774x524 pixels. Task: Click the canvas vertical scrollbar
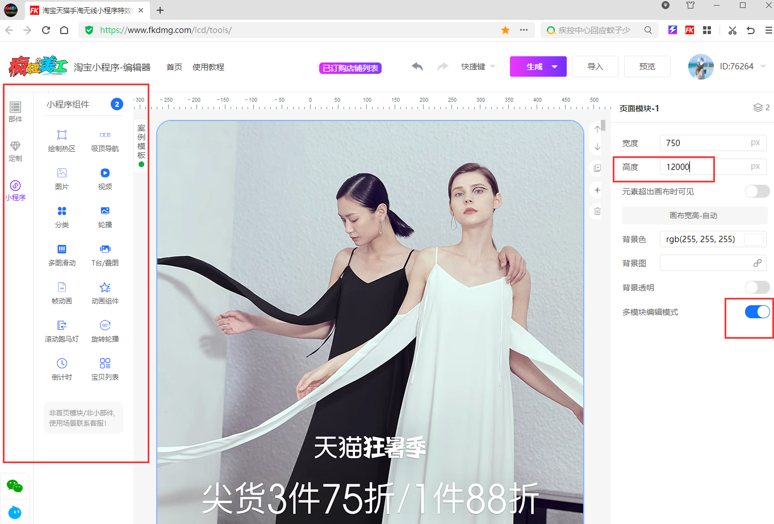point(603,126)
